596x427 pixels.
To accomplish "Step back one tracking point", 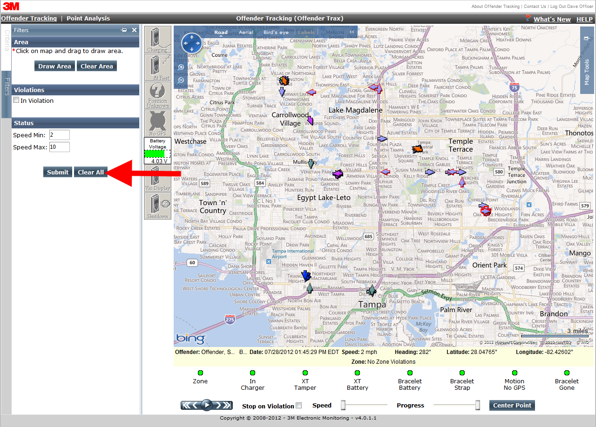I will tap(196, 405).
